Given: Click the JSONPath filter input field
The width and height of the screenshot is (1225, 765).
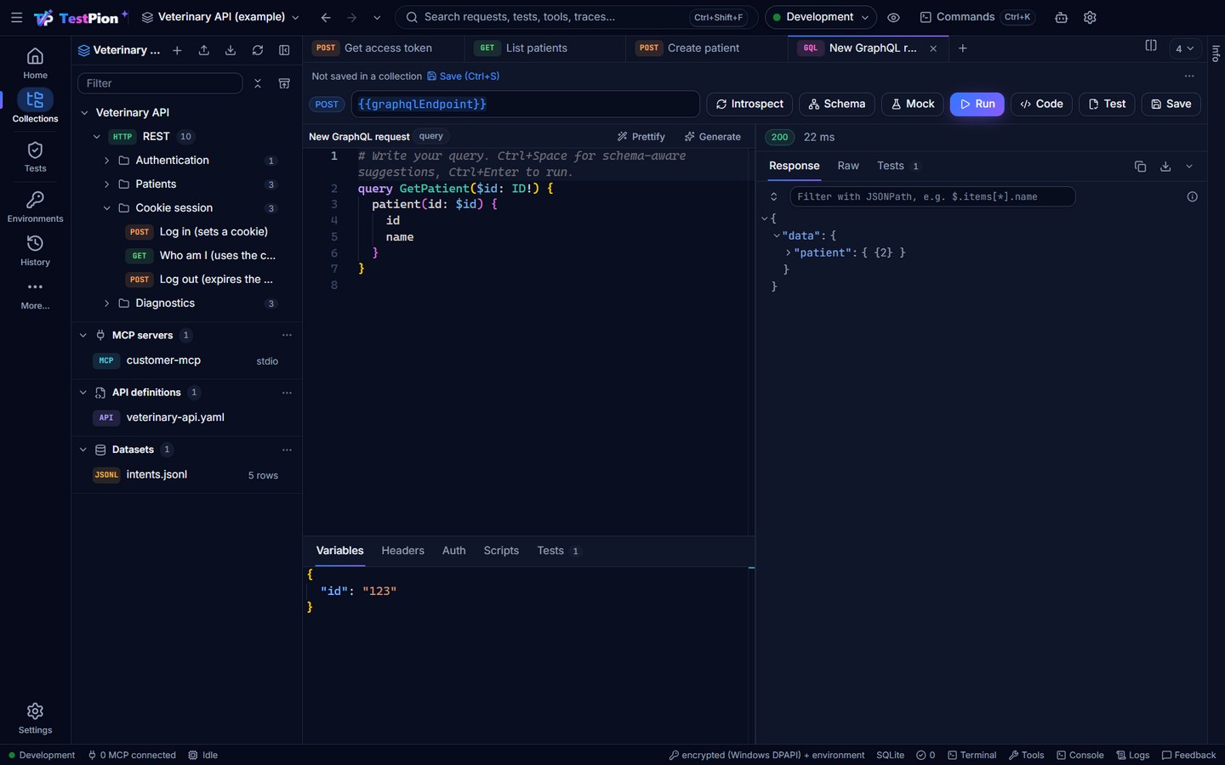Looking at the screenshot, I should [x=932, y=196].
